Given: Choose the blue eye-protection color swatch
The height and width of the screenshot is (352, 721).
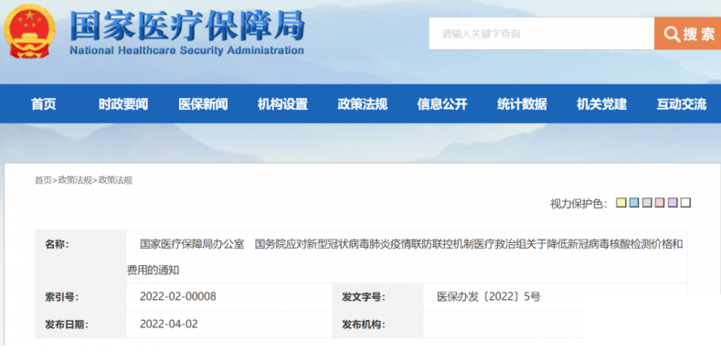Looking at the screenshot, I should (x=634, y=202).
